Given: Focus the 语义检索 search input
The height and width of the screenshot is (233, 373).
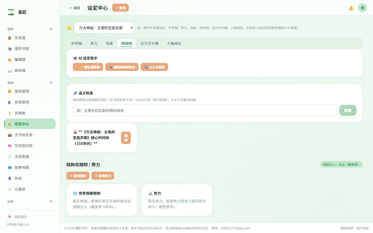Looking at the screenshot, I should click(205, 110).
